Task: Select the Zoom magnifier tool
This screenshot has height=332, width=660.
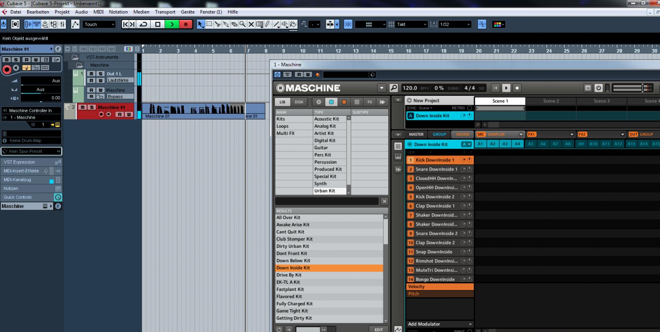Action: click(243, 24)
